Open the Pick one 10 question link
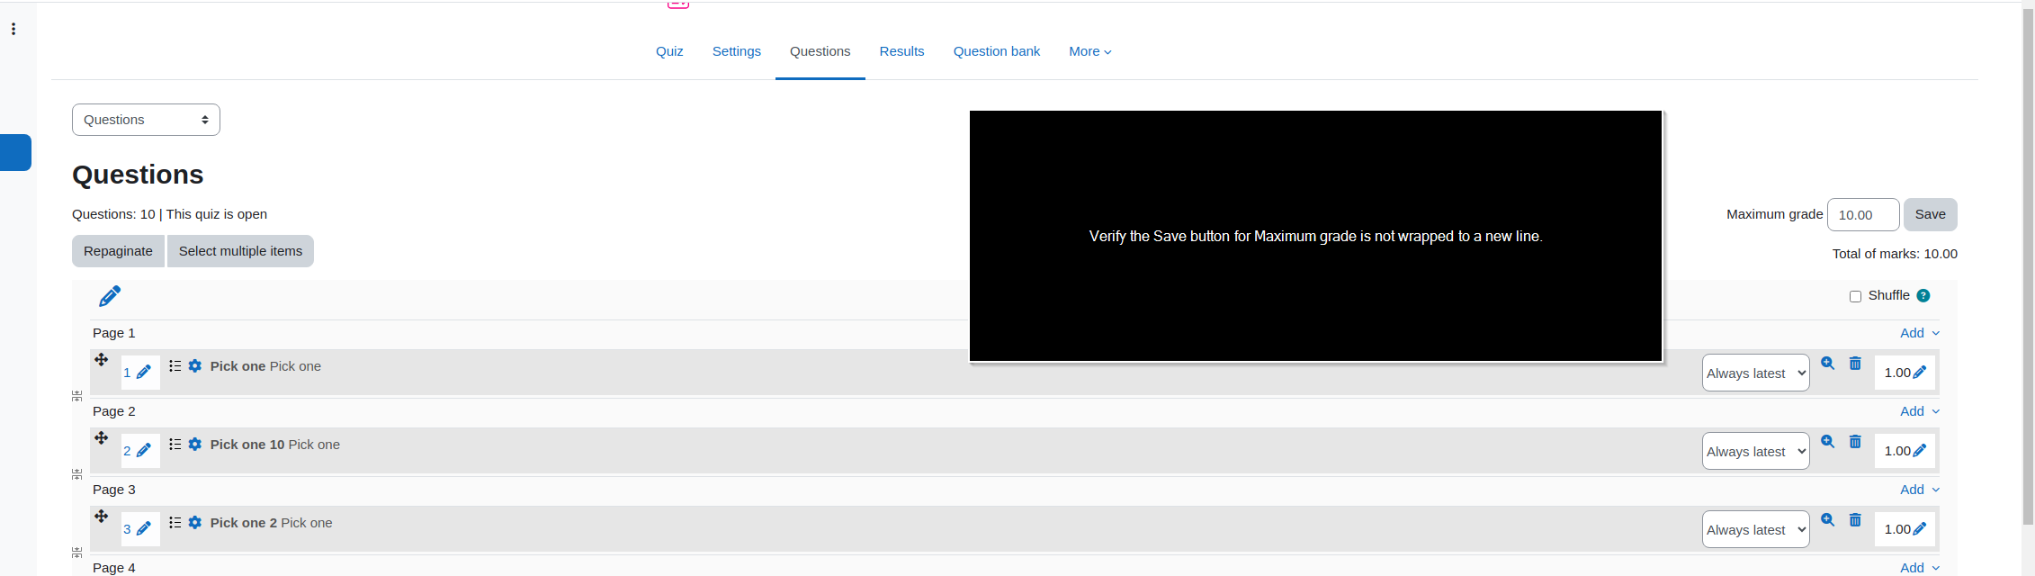Image resolution: width=2035 pixels, height=576 pixels. tap(275, 445)
